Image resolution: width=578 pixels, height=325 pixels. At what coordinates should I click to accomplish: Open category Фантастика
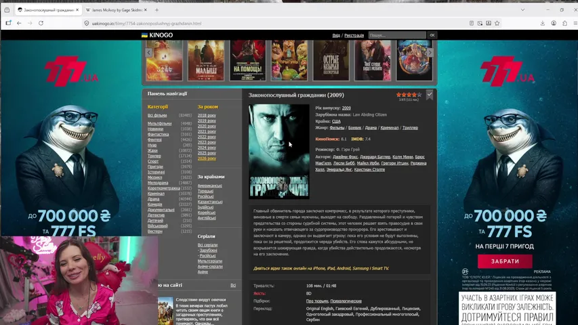[x=158, y=135]
